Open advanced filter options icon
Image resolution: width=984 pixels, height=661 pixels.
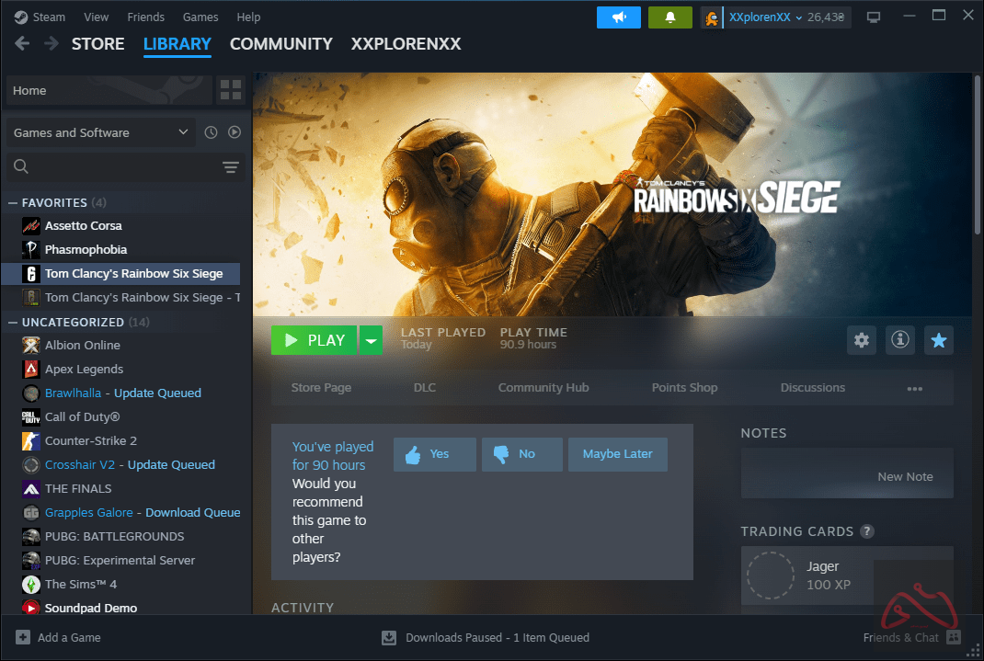point(230,166)
